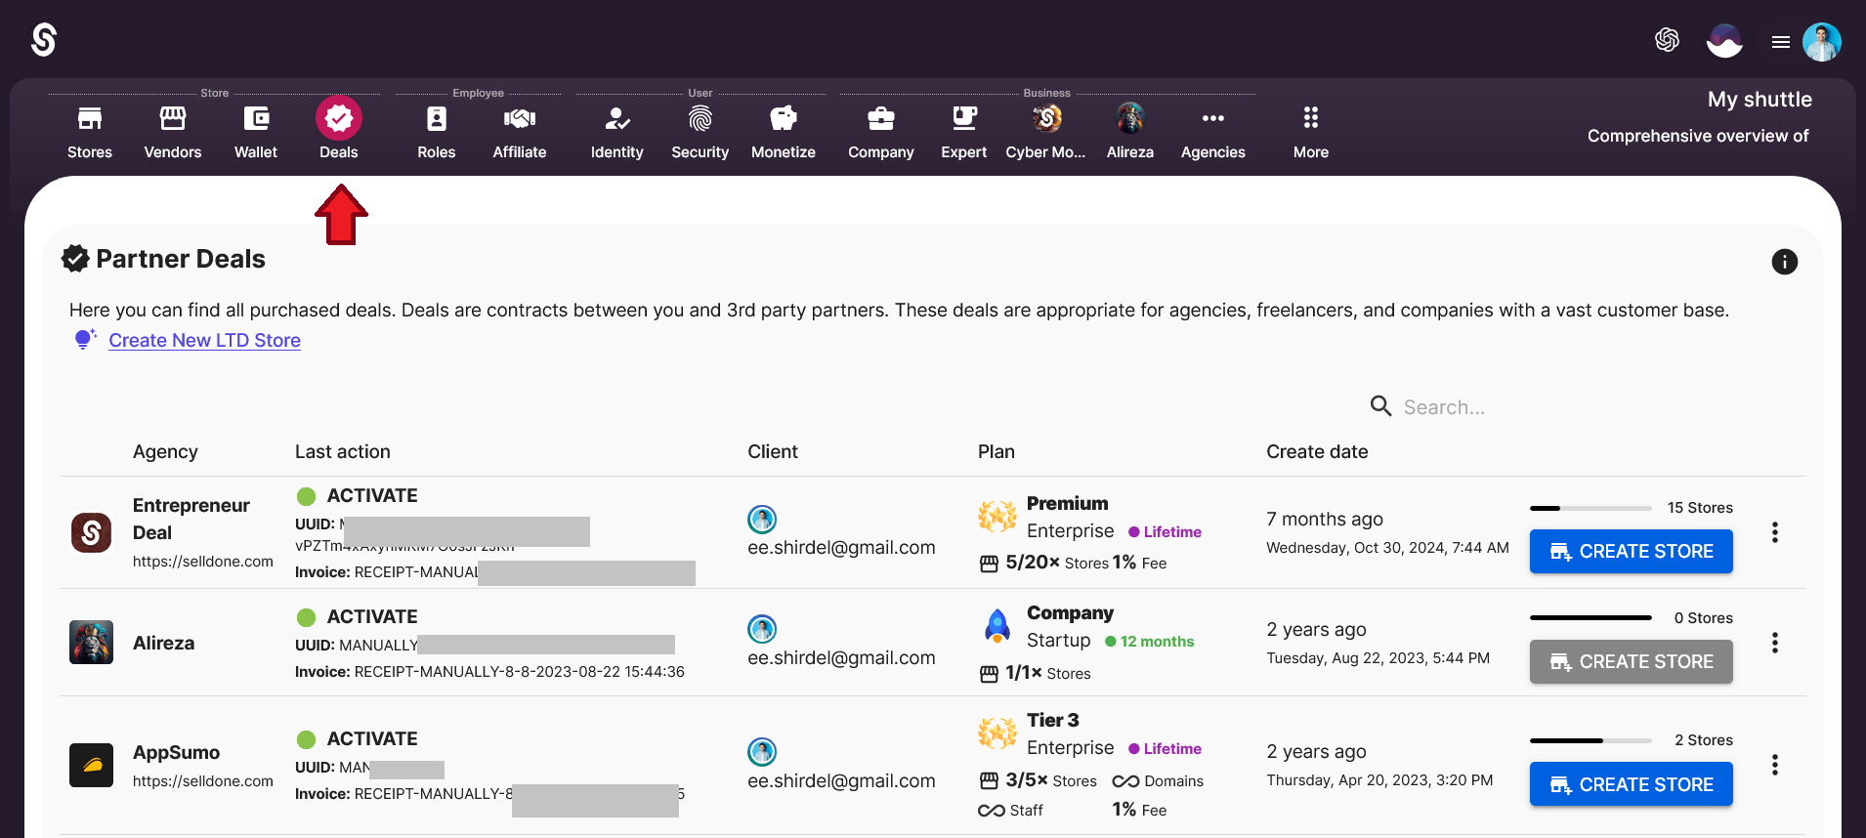Click the Tier 3 plan badge icon
The width and height of the screenshot is (1866, 838).
997,733
